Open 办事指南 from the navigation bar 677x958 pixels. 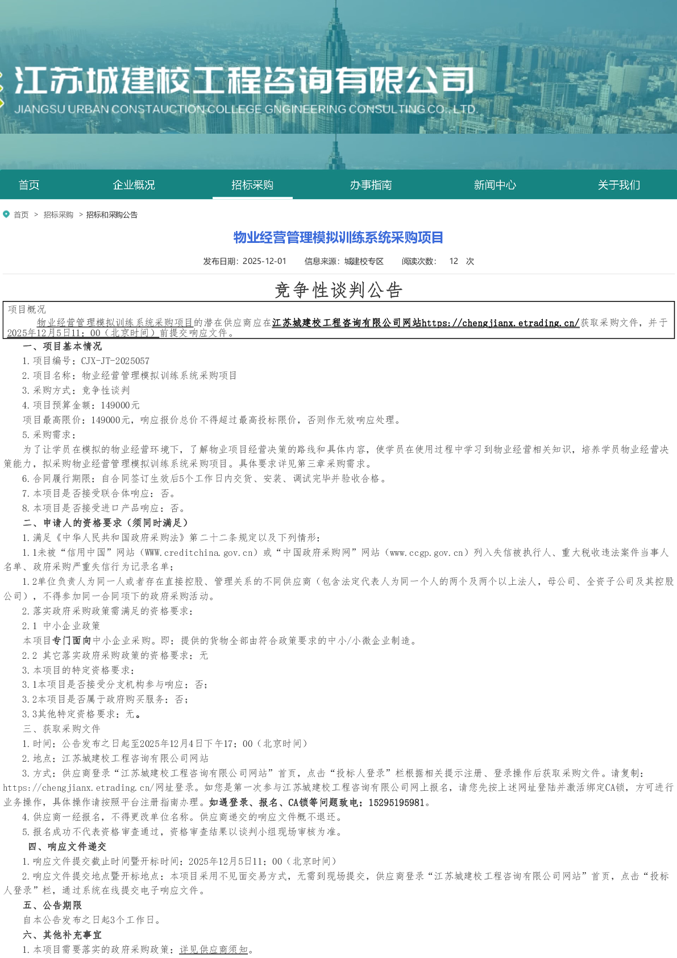[x=371, y=185]
